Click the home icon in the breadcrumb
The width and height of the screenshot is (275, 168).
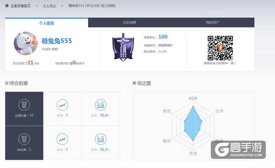pyautogui.click(x=7, y=5)
